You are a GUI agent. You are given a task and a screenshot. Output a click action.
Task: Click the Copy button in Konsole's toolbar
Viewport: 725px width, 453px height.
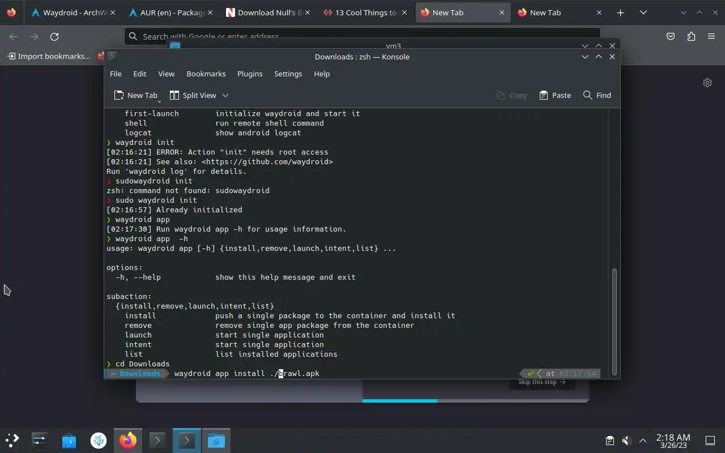click(511, 95)
